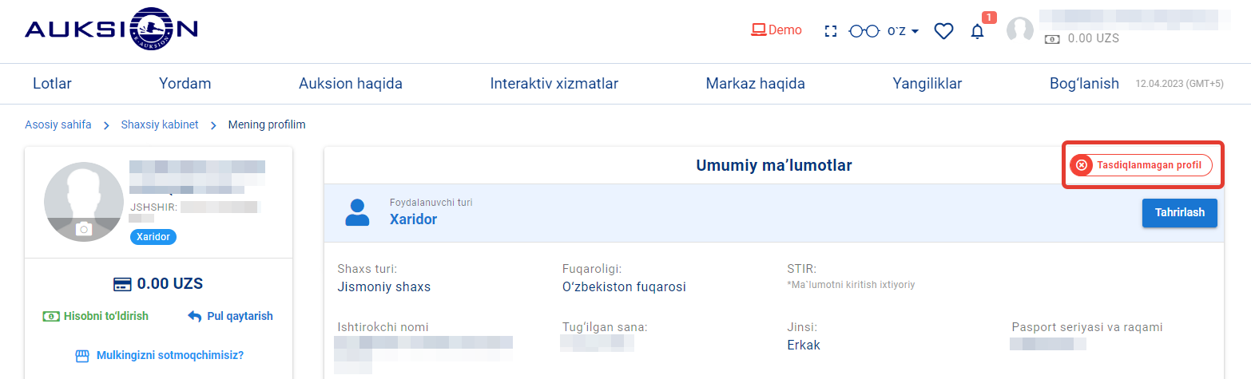Screen dimensions: 1251x379
Task: Open Mulkingizni sotmoqchimisiz link
Action: click(x=160, y=355)
